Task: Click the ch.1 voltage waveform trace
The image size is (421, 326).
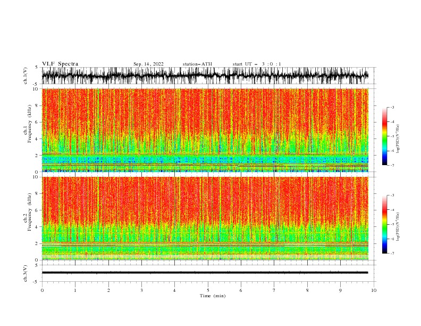Action: pos(205,76)
